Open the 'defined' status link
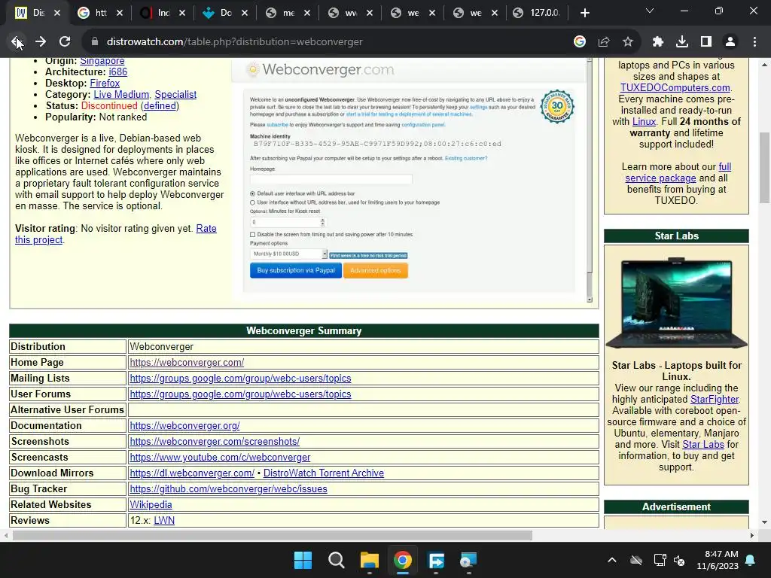This screenshot has width=771, height=578. pyautogui.click(x=160, y=105)
